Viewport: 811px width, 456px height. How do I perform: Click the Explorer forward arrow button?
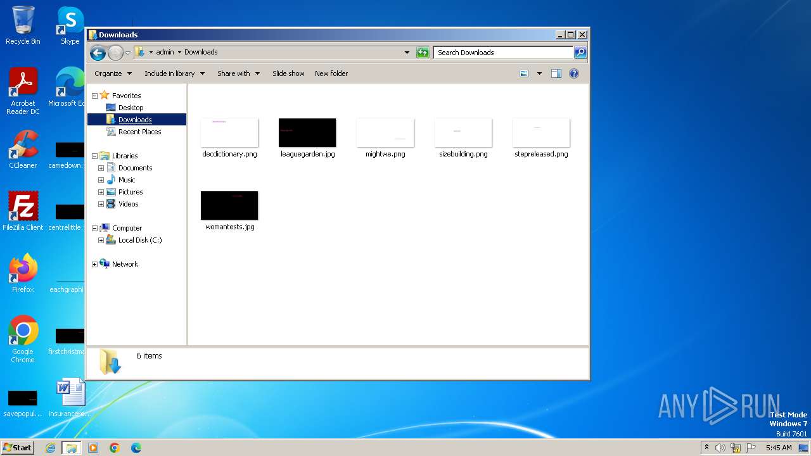point(115,53)
